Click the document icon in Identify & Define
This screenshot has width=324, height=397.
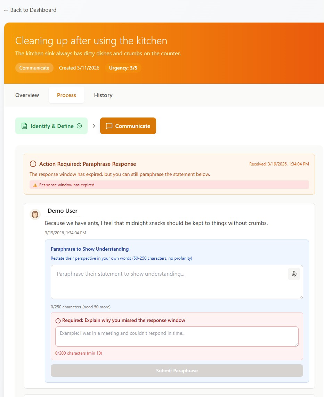pyautogui.click(x=24, y=126)
